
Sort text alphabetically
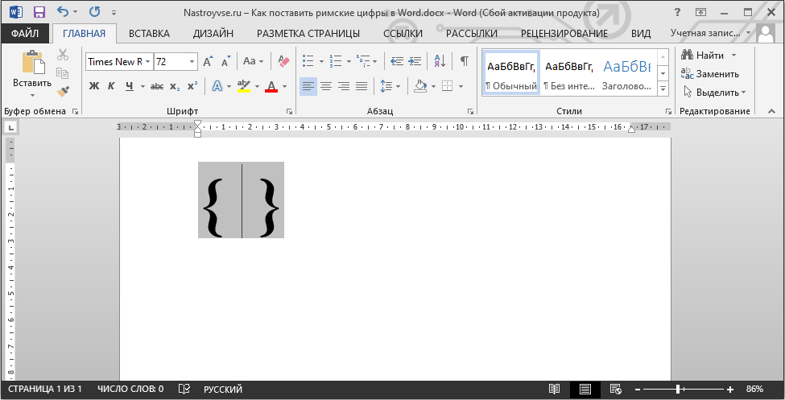click(x=440, y=62)
